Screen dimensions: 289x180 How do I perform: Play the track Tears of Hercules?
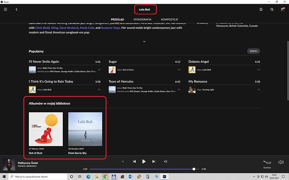click(x=121, y=81)
